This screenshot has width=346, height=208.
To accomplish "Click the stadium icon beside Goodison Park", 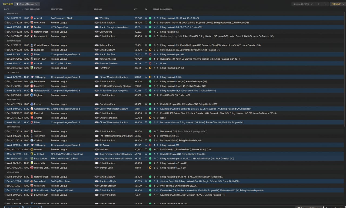I will pos(97,104).
